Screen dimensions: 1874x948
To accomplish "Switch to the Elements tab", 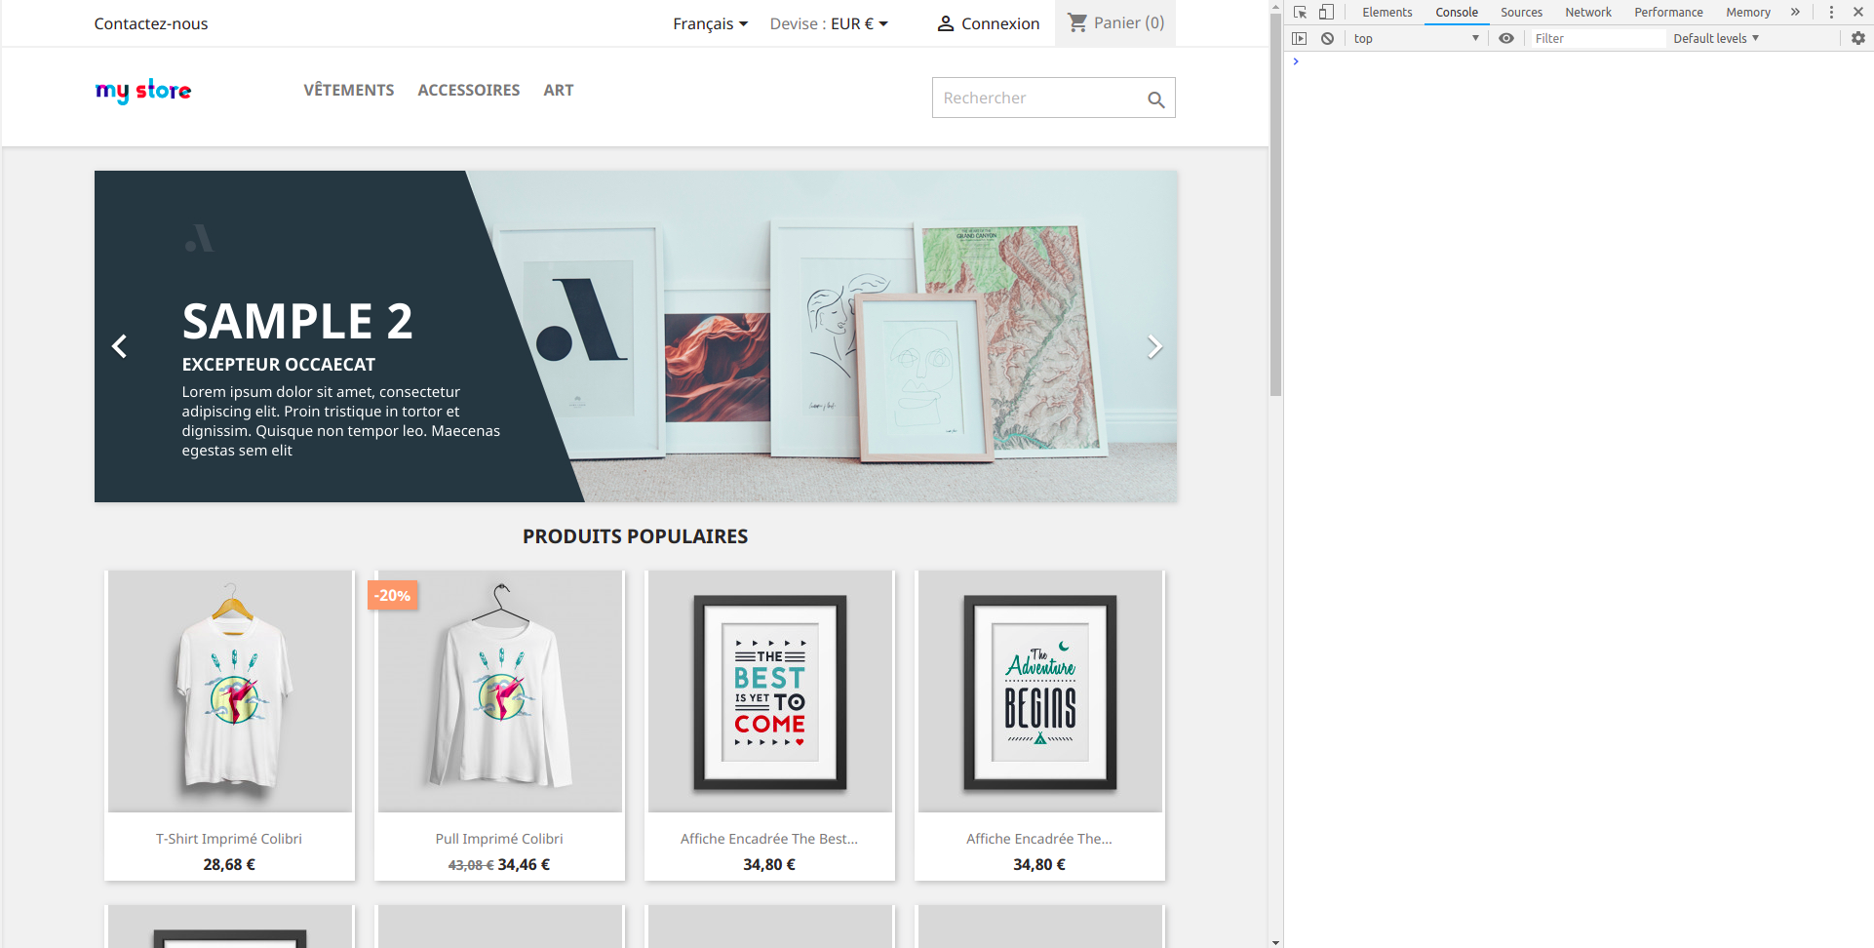I will point(1386,13).
